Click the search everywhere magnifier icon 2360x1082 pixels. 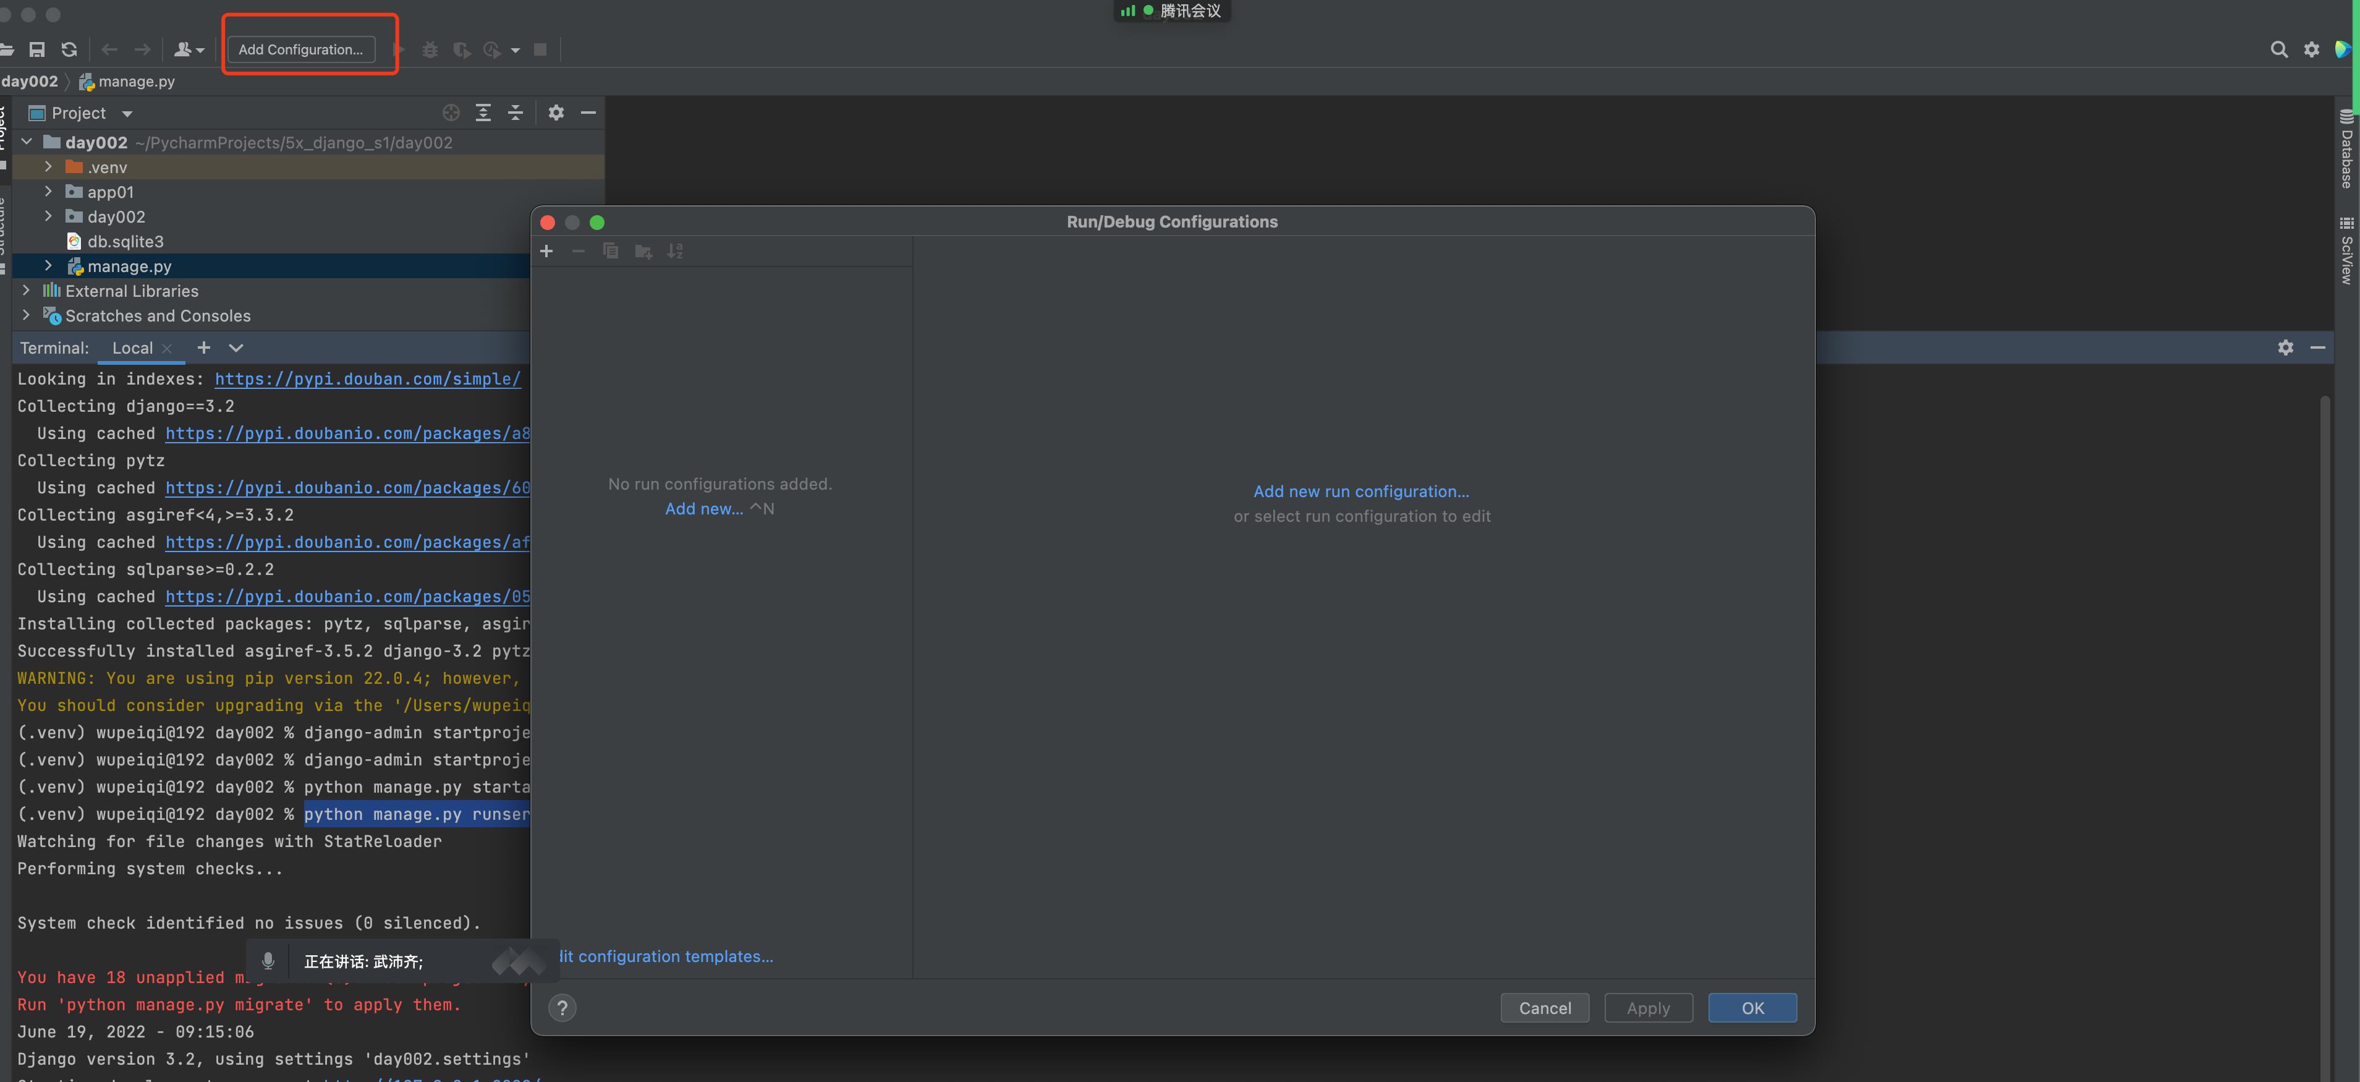click(x=2278, y=49)
